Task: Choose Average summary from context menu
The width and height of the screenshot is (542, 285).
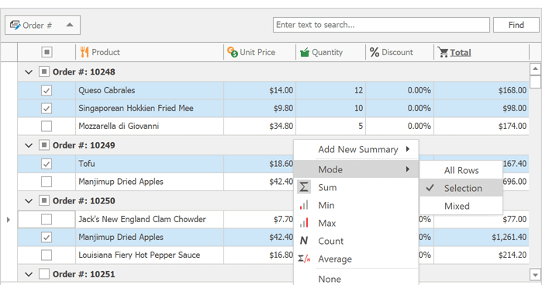Action: (356, 259)
